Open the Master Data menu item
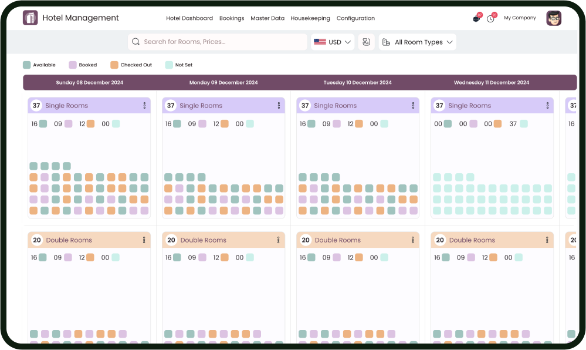 (x=267, y=18)
